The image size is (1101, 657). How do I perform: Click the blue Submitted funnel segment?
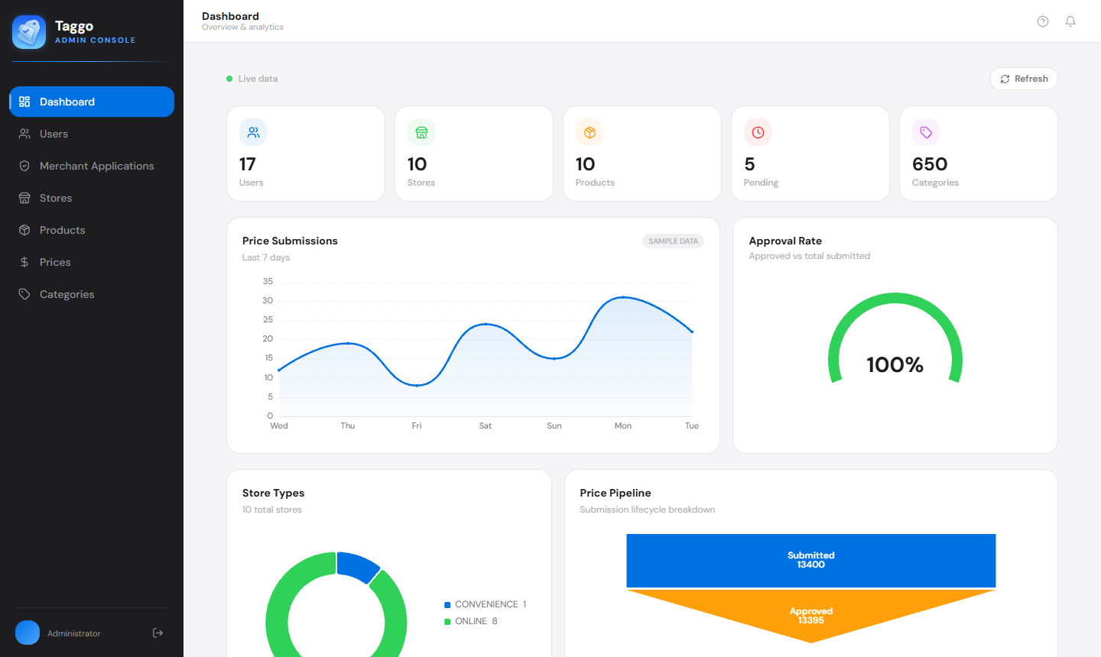click(x=811, y=561)
